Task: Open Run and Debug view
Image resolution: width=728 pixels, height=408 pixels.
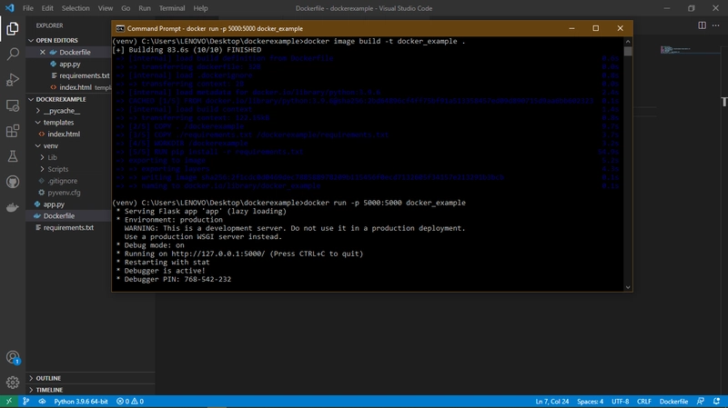Action: click(x=13, y=80)
